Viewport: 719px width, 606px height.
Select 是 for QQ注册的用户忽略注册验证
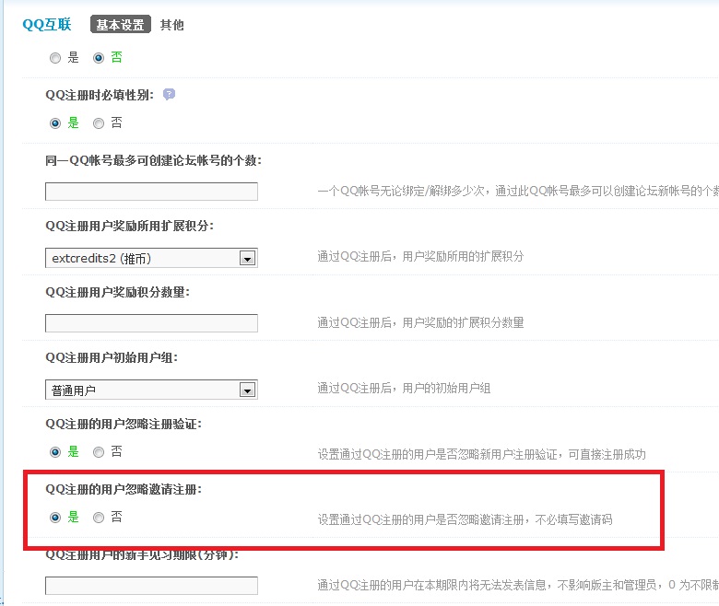click(55, 452)
